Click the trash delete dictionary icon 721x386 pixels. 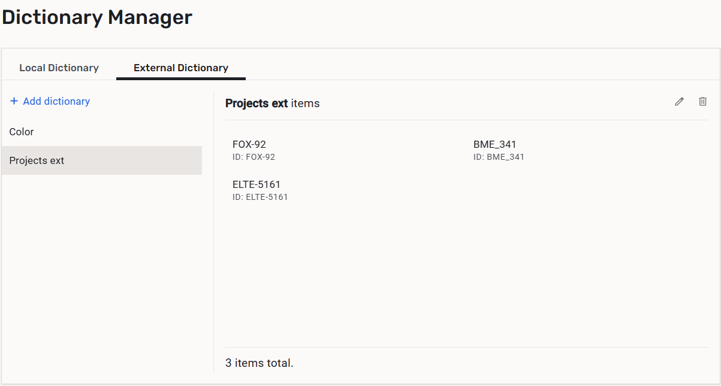point(703,102)
